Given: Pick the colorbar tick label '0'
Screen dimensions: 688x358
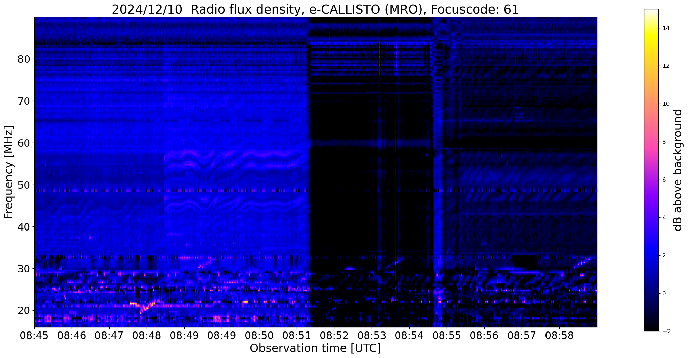Looking at the screenshot, I should point(664,294).
